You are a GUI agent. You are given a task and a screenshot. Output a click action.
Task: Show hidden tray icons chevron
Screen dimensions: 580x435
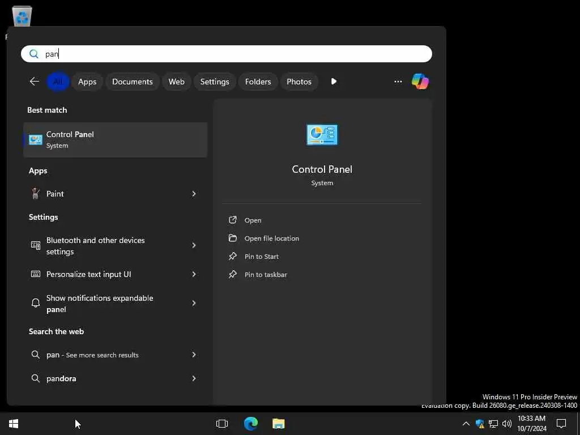[466, 424]
